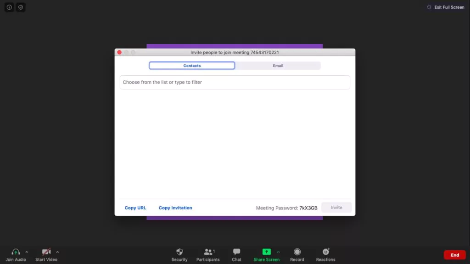Click the contact filter field

click(235, 82)
